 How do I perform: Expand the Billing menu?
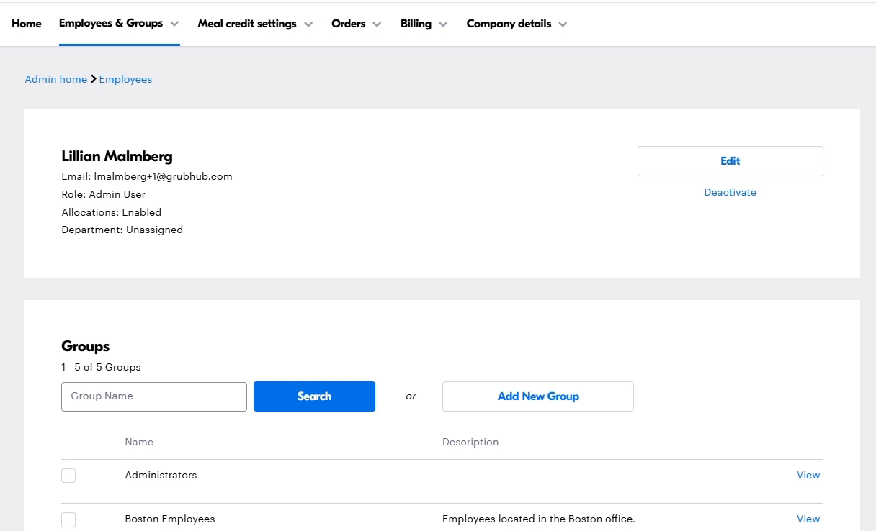pos(416,24)
